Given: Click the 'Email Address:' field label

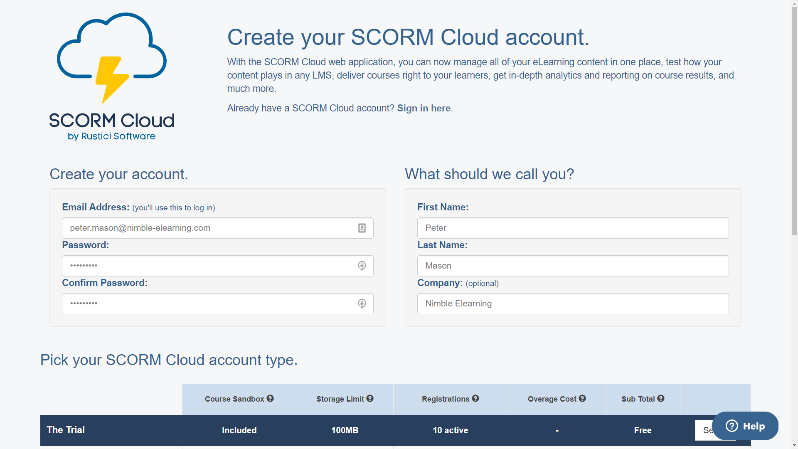Looking at the screenshot, I should click(x=96, y=207).
